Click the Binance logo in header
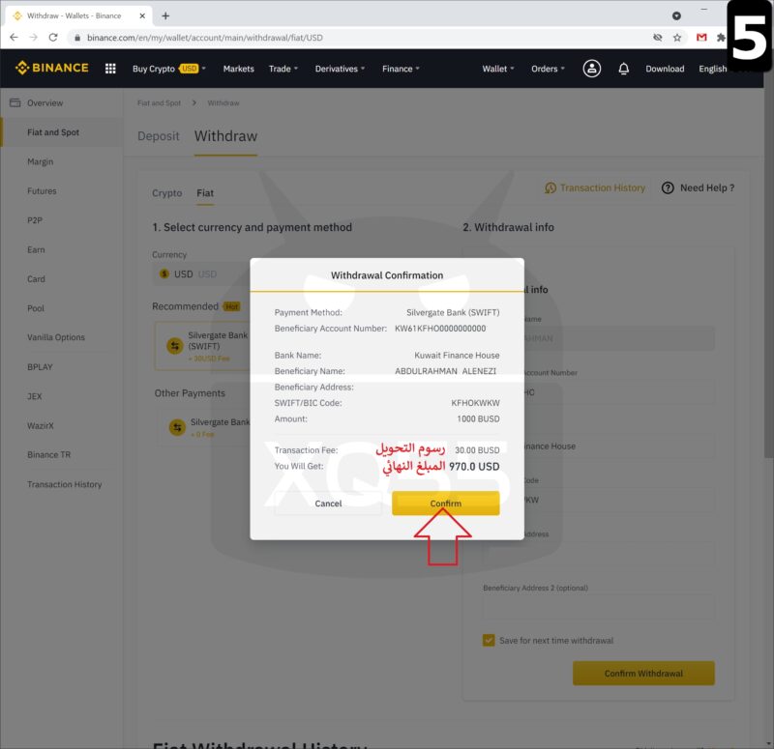 click(x=51, y=69)
